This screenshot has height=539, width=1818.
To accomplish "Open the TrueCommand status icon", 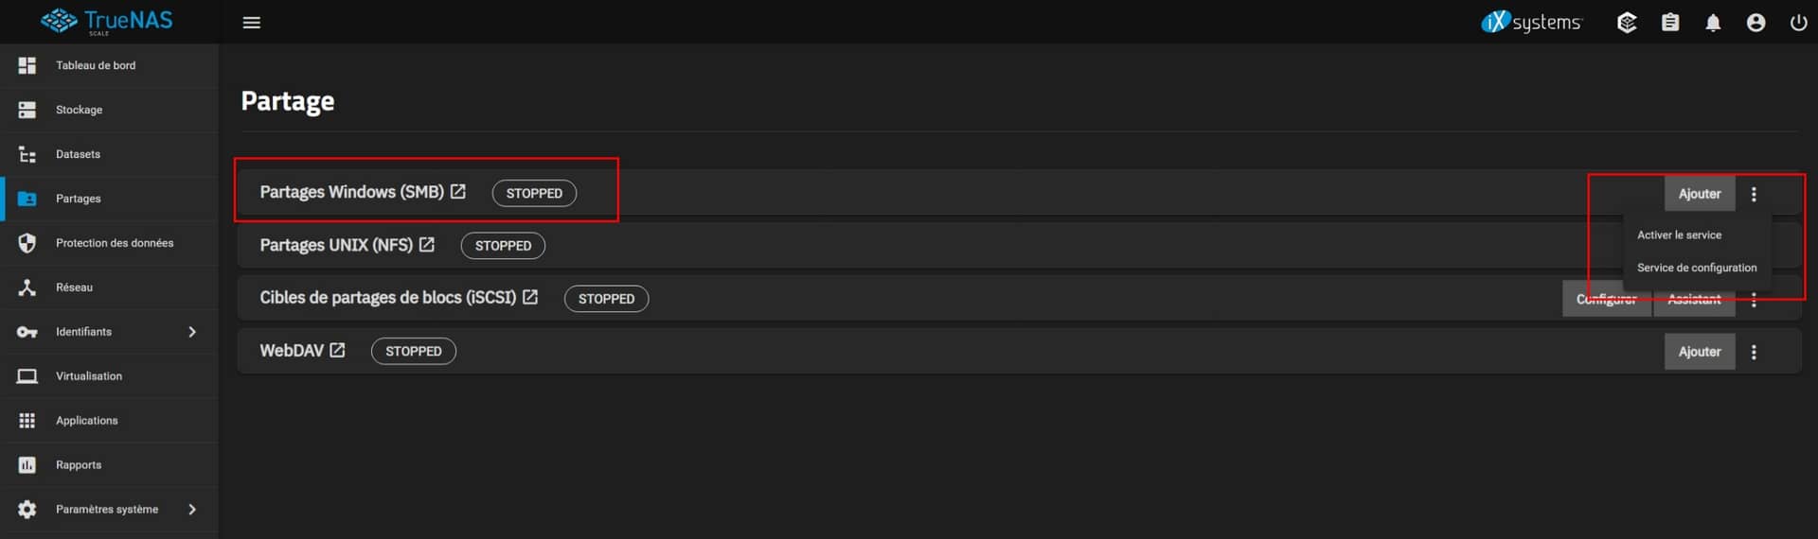I will (1627, 23).
